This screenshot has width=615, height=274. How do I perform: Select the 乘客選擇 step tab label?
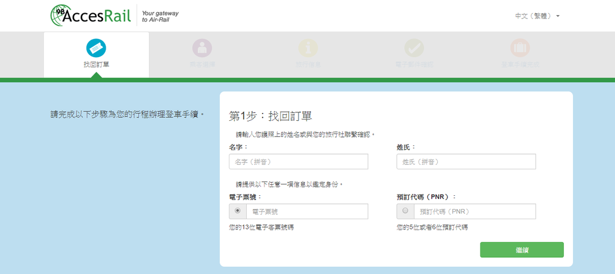[x=202, y=65]
